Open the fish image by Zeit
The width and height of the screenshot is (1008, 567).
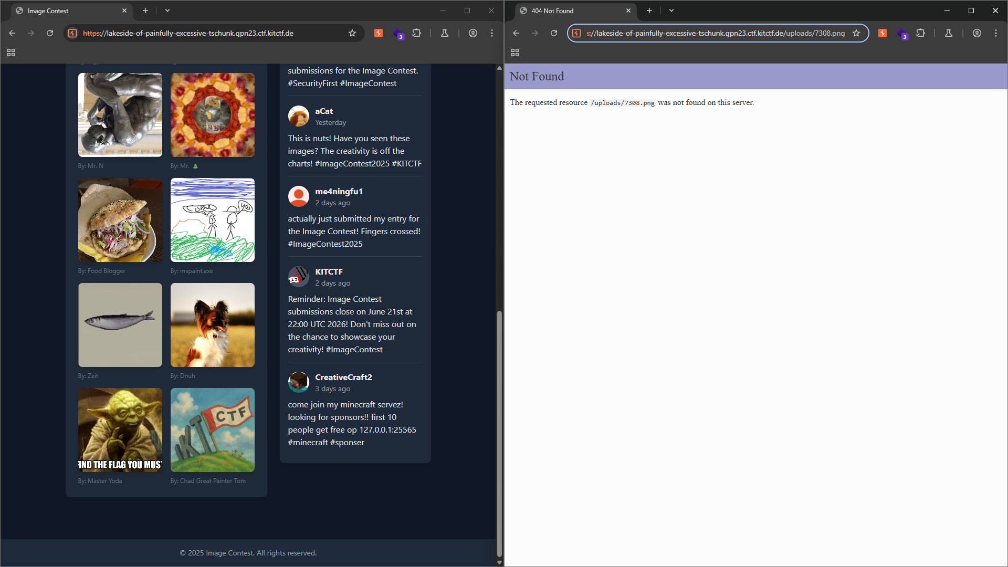(120, 325)
